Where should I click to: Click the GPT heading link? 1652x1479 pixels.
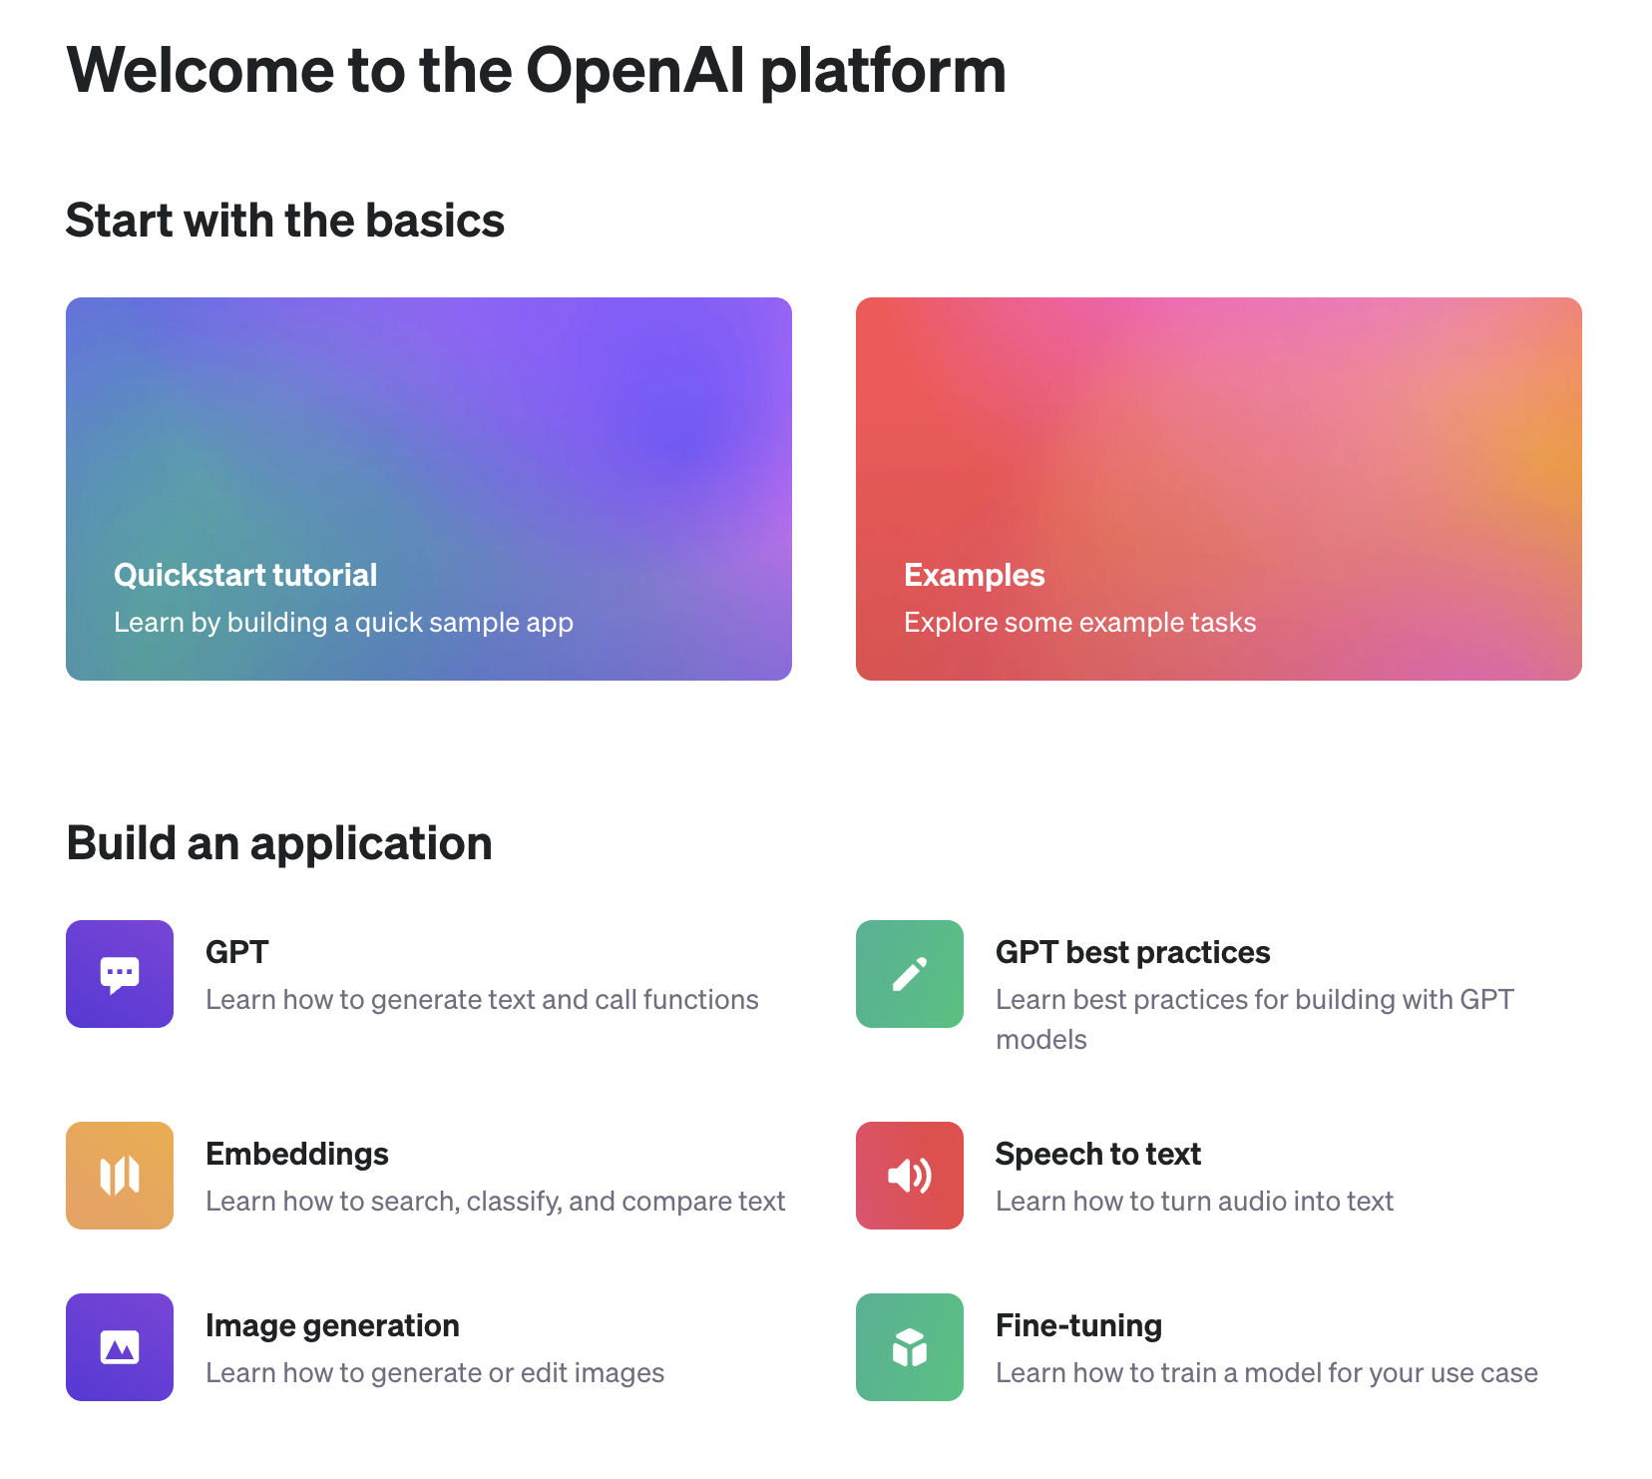[x=237, y=952]
